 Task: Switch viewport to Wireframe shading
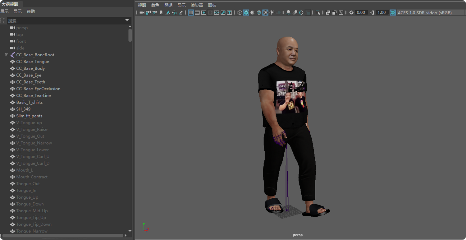pyautogui.click(x=240, y=13)
